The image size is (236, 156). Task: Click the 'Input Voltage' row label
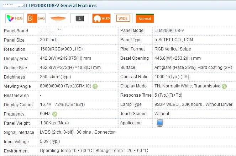(16, 142)
